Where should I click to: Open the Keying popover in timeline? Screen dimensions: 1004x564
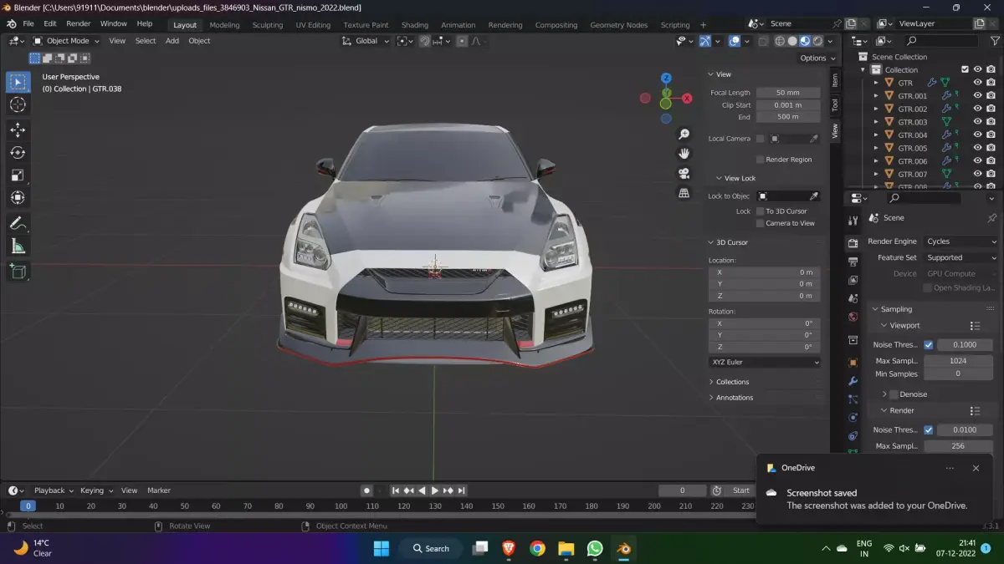95,490
